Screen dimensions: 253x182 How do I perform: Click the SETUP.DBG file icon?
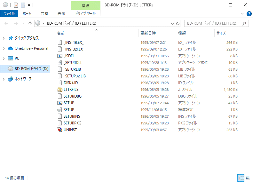(60, 96)
